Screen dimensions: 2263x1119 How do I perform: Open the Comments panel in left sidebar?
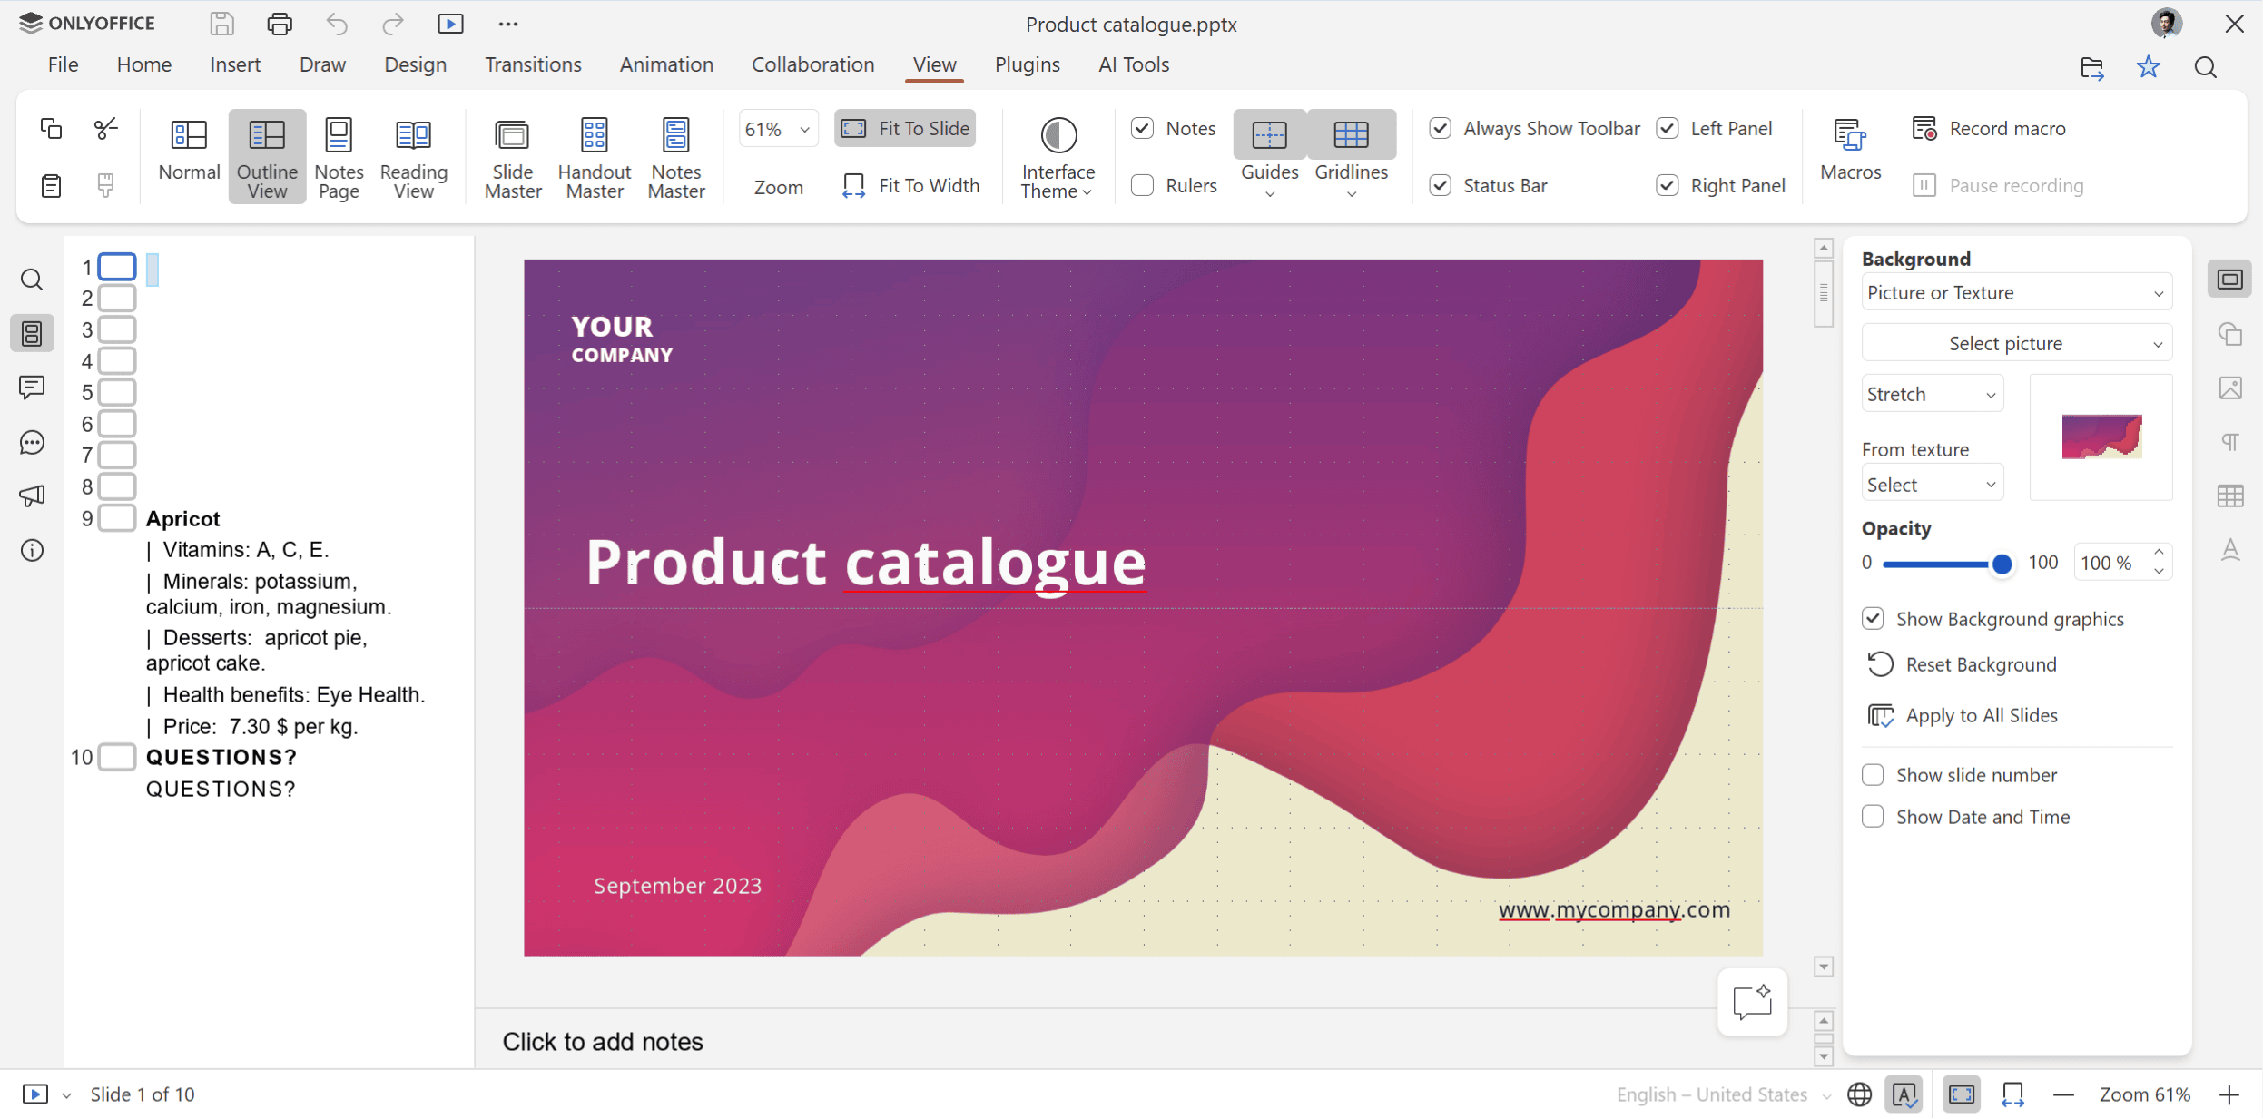click(32, 388)
